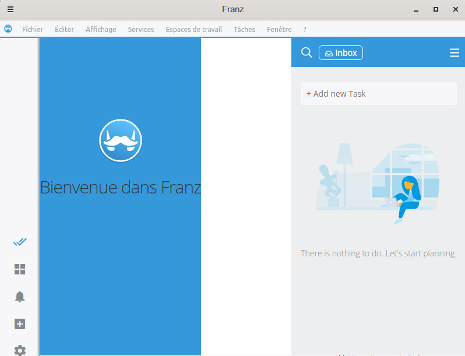The image size is (465, 356).
Task: Add a new service with plus icon
Action: point(20,324)
